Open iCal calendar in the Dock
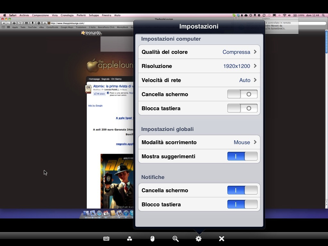The image size is (328, 246). (106, 213)
